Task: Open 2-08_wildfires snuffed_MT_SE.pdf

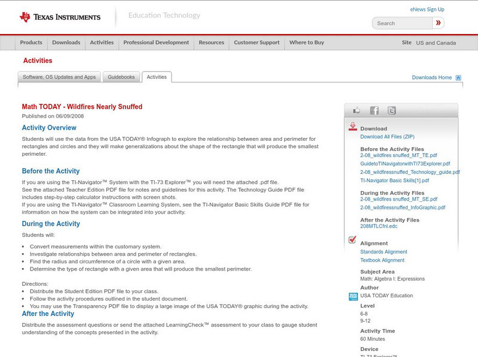Action: click(399, 199)
